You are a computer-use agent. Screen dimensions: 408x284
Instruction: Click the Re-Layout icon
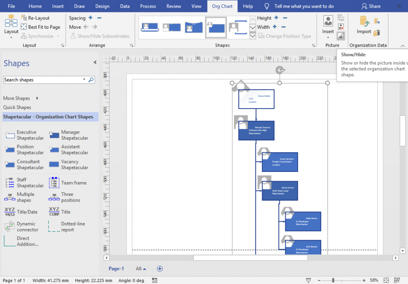[24, 18]
